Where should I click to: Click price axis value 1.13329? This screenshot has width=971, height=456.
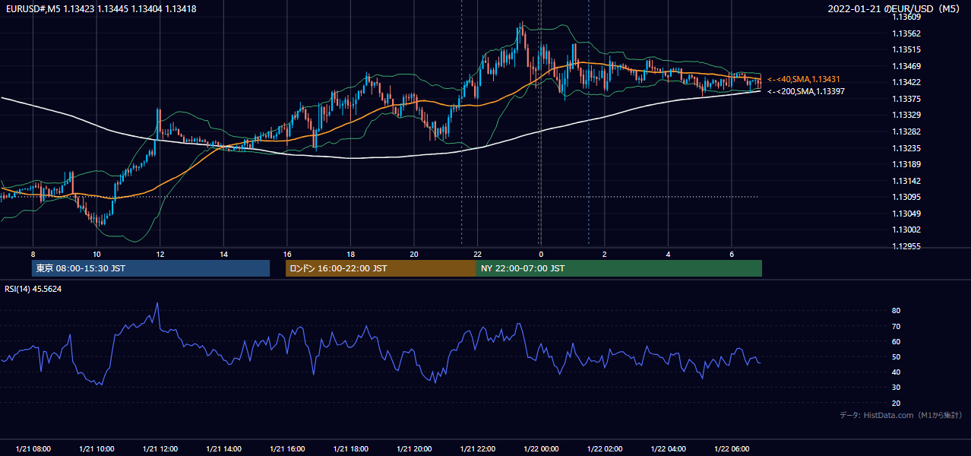pyautogui.click(x=906, y=116)
